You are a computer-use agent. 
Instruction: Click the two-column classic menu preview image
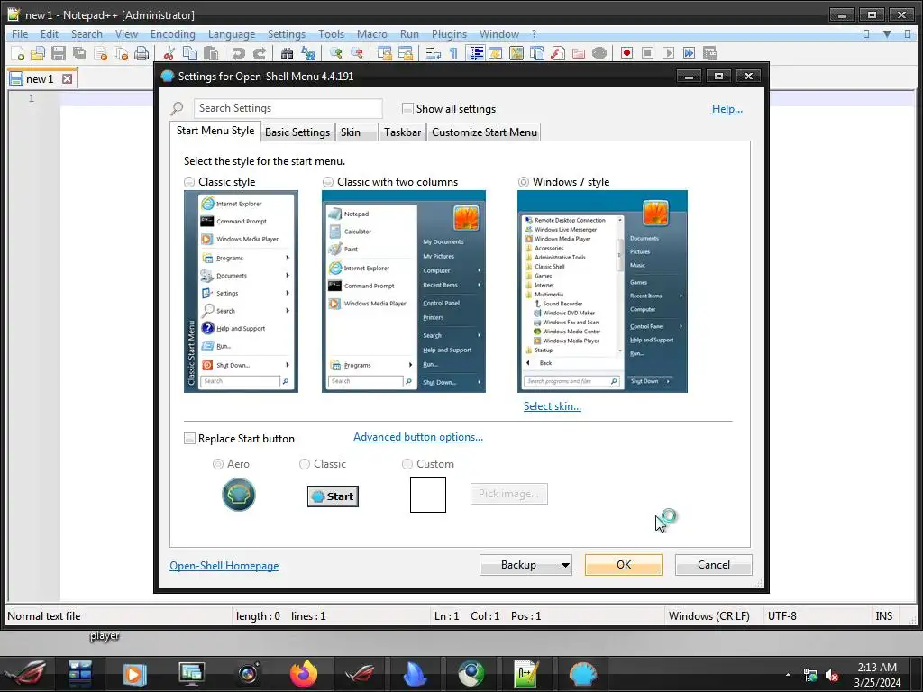pos(404,291)
